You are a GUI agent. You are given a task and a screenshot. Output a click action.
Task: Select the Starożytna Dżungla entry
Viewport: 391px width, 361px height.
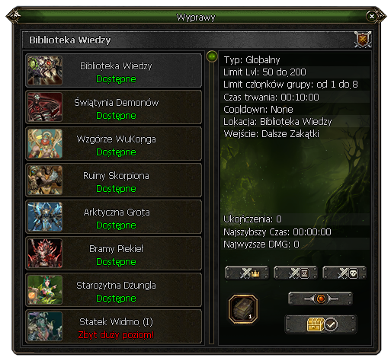pos(114,290)
